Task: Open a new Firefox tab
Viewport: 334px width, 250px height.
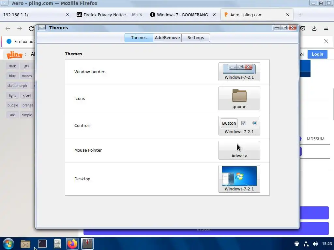Action: [300, 15]
